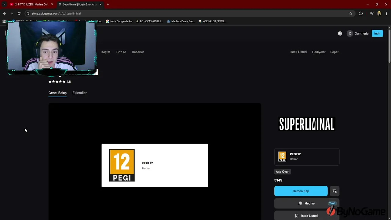View site information icon in address bar
The width and height of the screenshot is (391, 220).
28,13
